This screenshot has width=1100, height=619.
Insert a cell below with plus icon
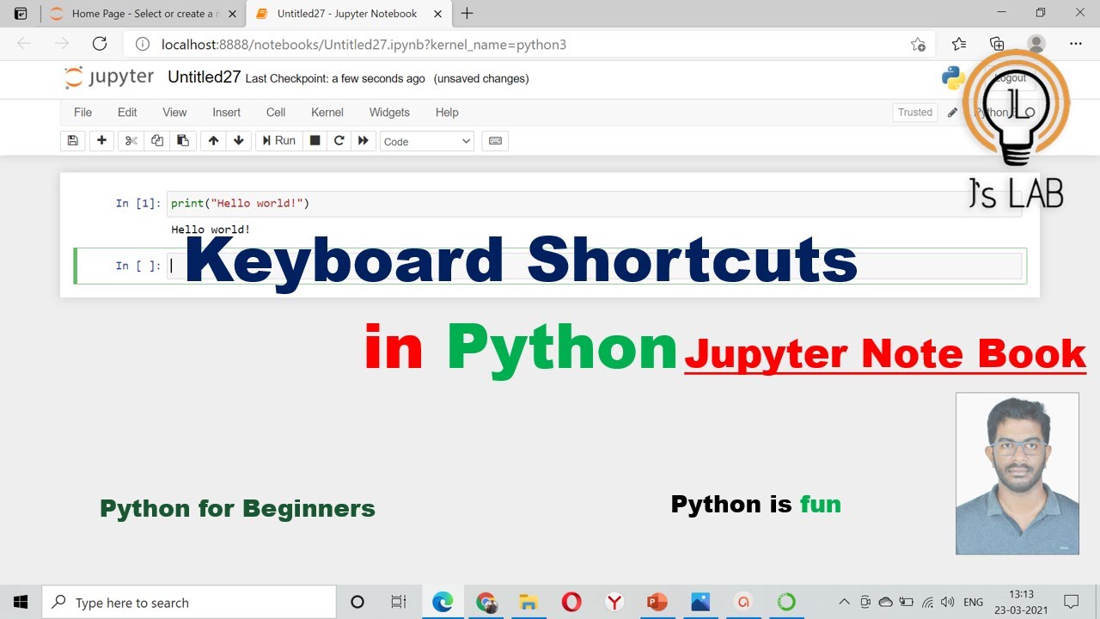point(101,141)
